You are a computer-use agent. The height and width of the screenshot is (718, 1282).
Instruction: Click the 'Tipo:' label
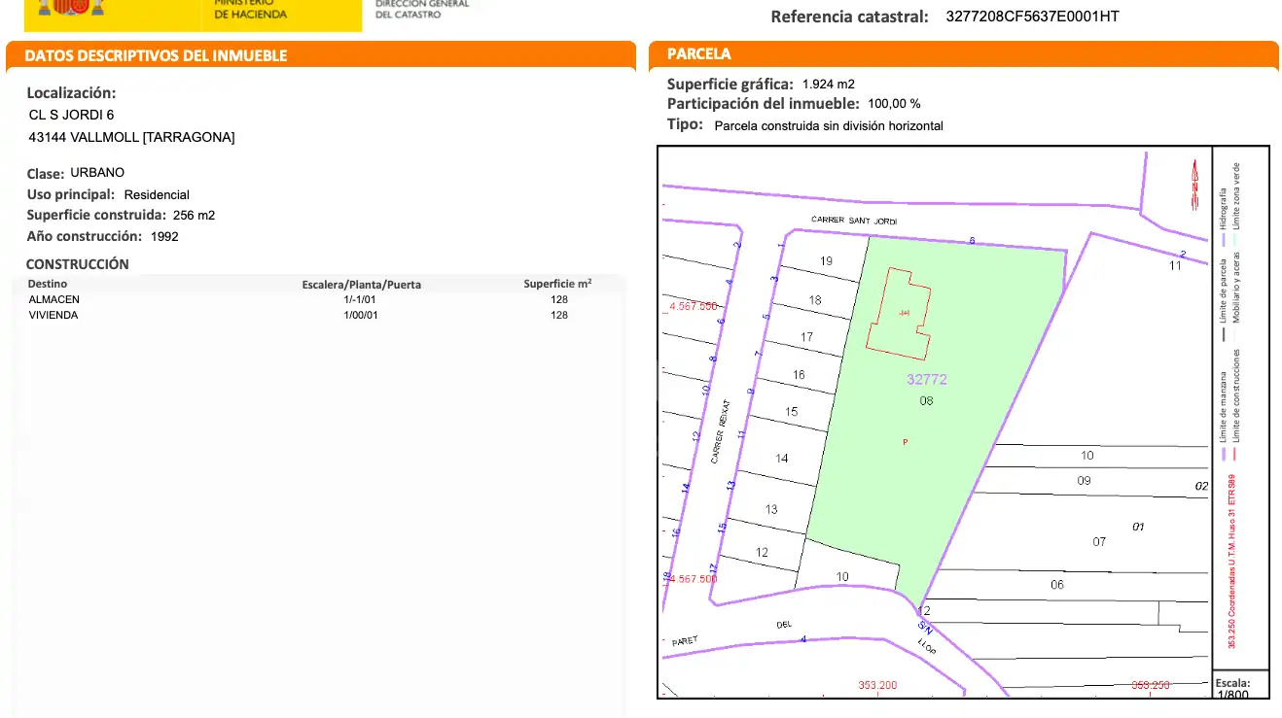pyautogui.click(x=685, y=124)
